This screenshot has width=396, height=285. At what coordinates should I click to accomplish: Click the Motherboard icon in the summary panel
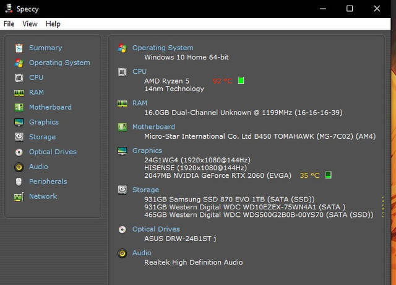click(x=123, y=127)
